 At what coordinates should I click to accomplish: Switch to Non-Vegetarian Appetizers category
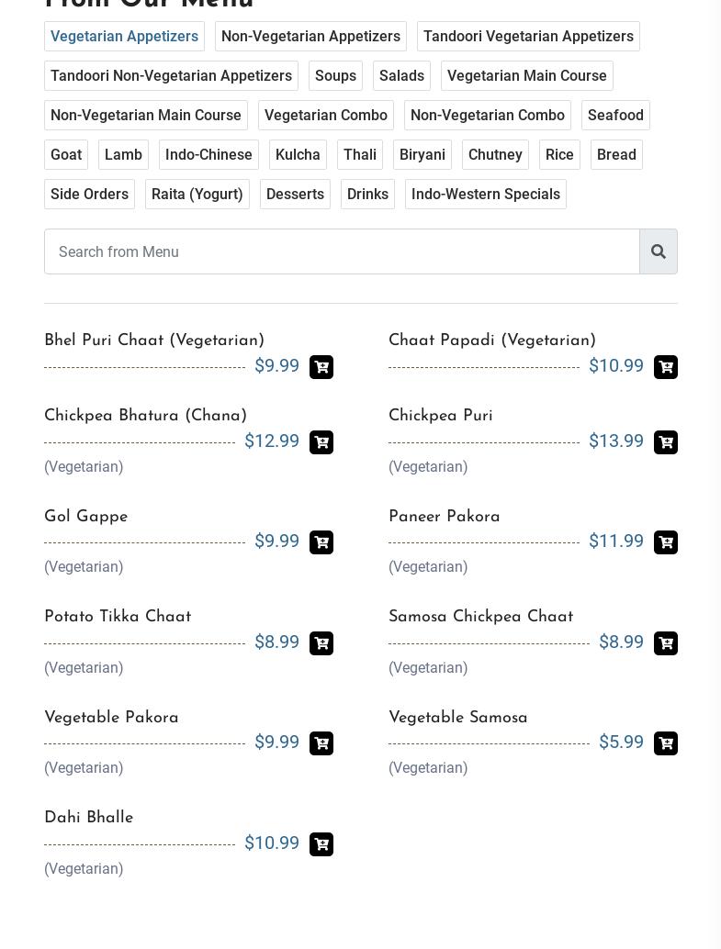tap(310, 37)
